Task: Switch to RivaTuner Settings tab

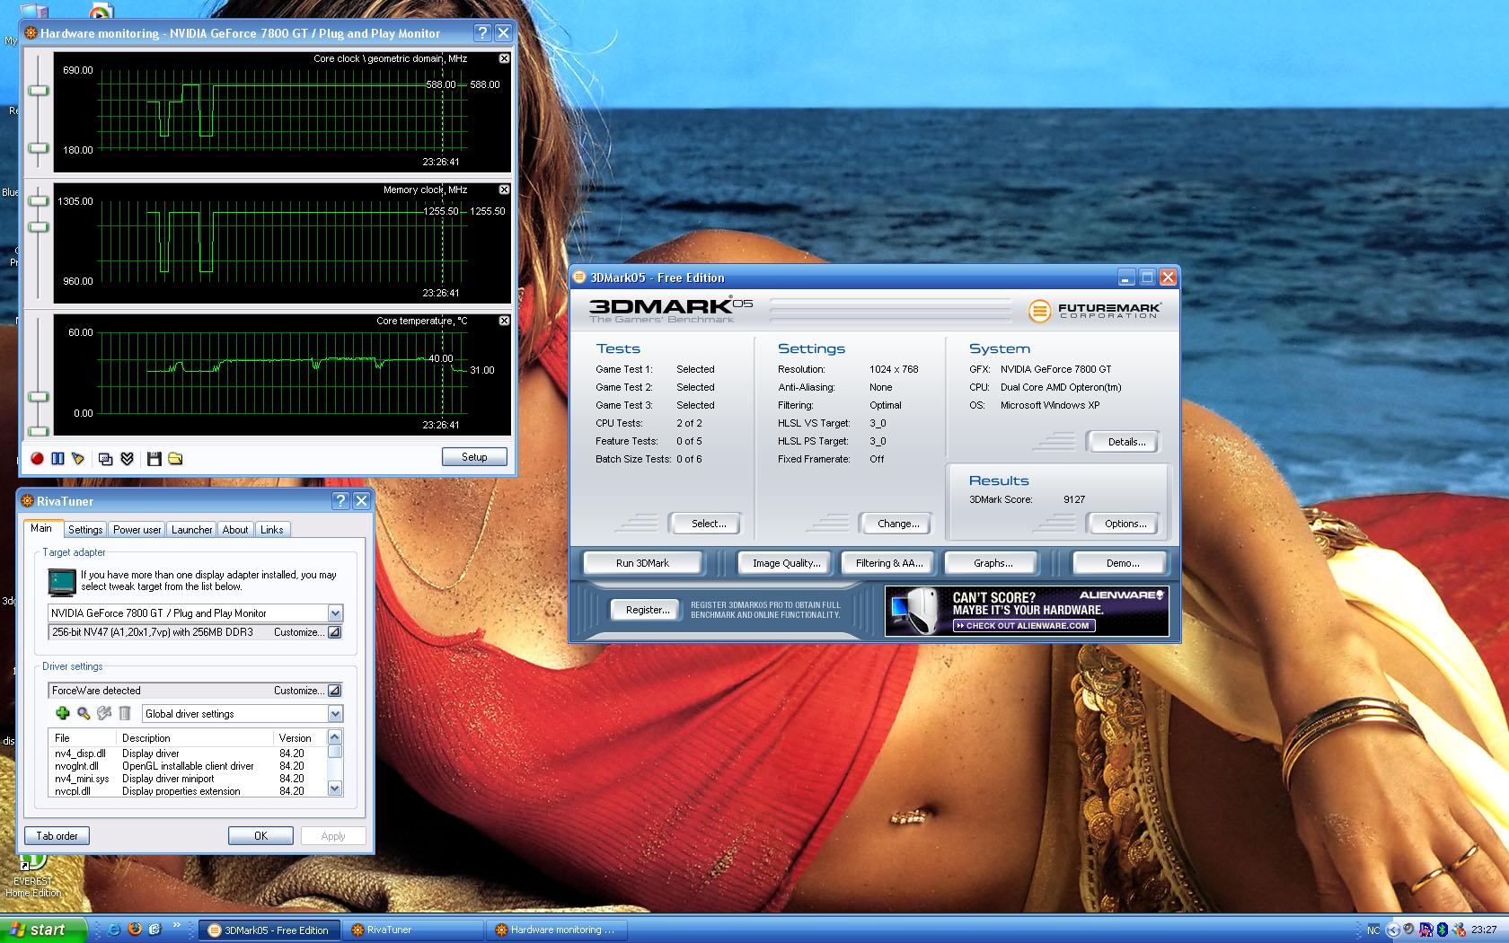Action: point(85,530)
